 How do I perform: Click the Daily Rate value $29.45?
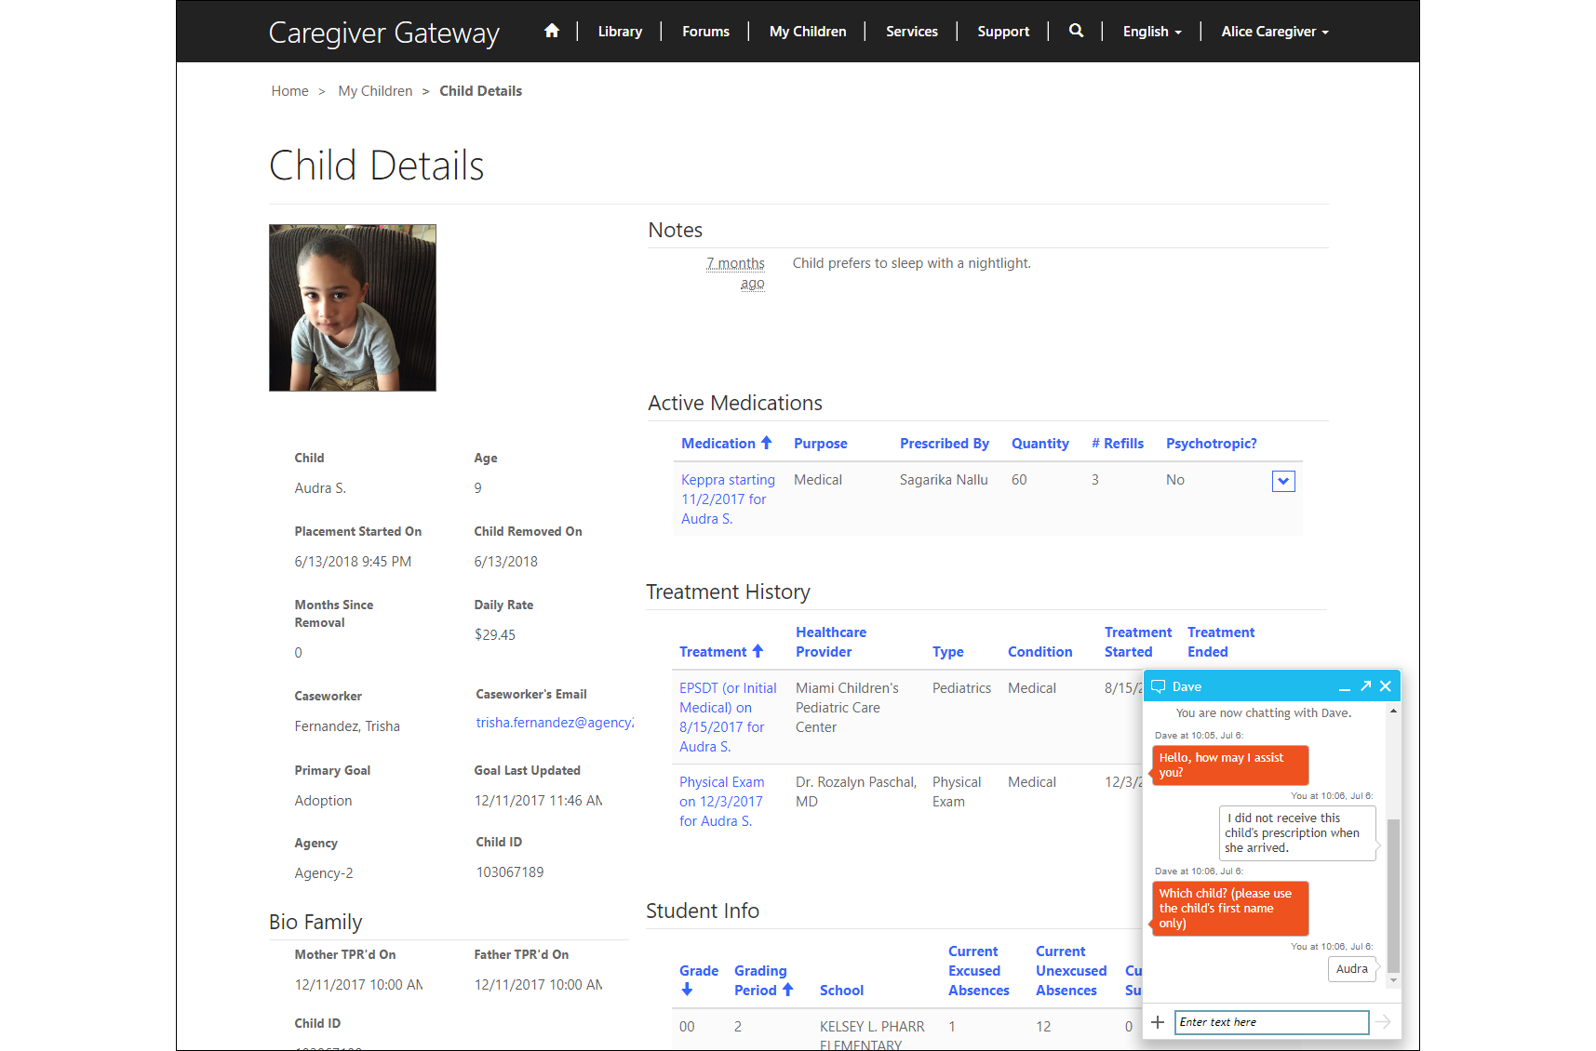pos(494,635)
